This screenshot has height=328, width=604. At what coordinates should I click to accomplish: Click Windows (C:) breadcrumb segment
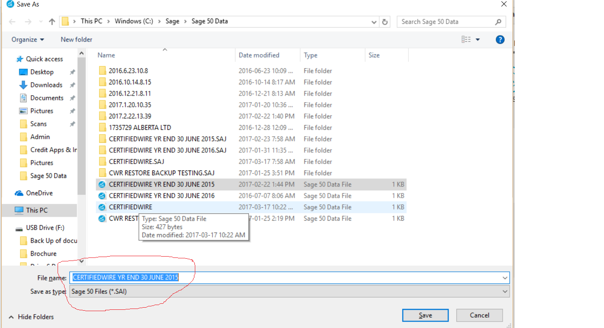[134, 21]
